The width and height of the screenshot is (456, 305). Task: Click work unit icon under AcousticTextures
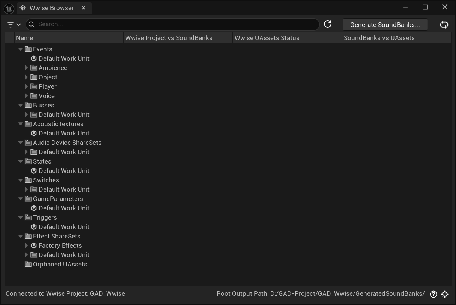coord(34,133)
